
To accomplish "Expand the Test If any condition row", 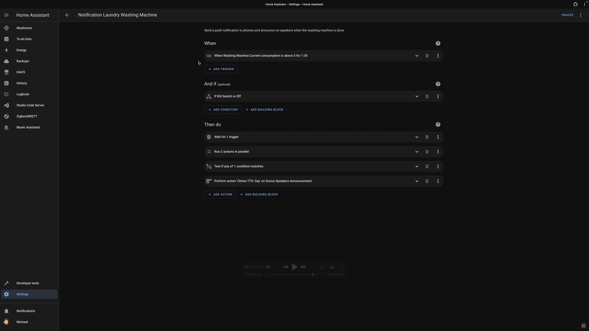I will click(417, 167).
